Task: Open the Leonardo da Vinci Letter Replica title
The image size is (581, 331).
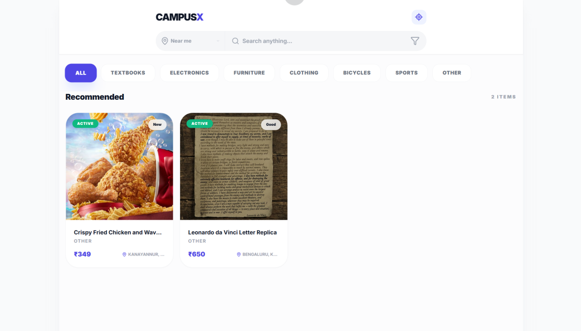Action: coord(232,232)
